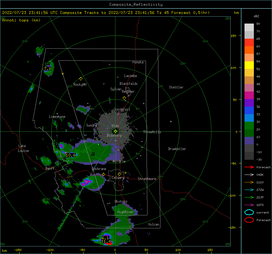Click the Okotoks town label
The height and width of the screenshot is (254, 272).
point(121,201)
